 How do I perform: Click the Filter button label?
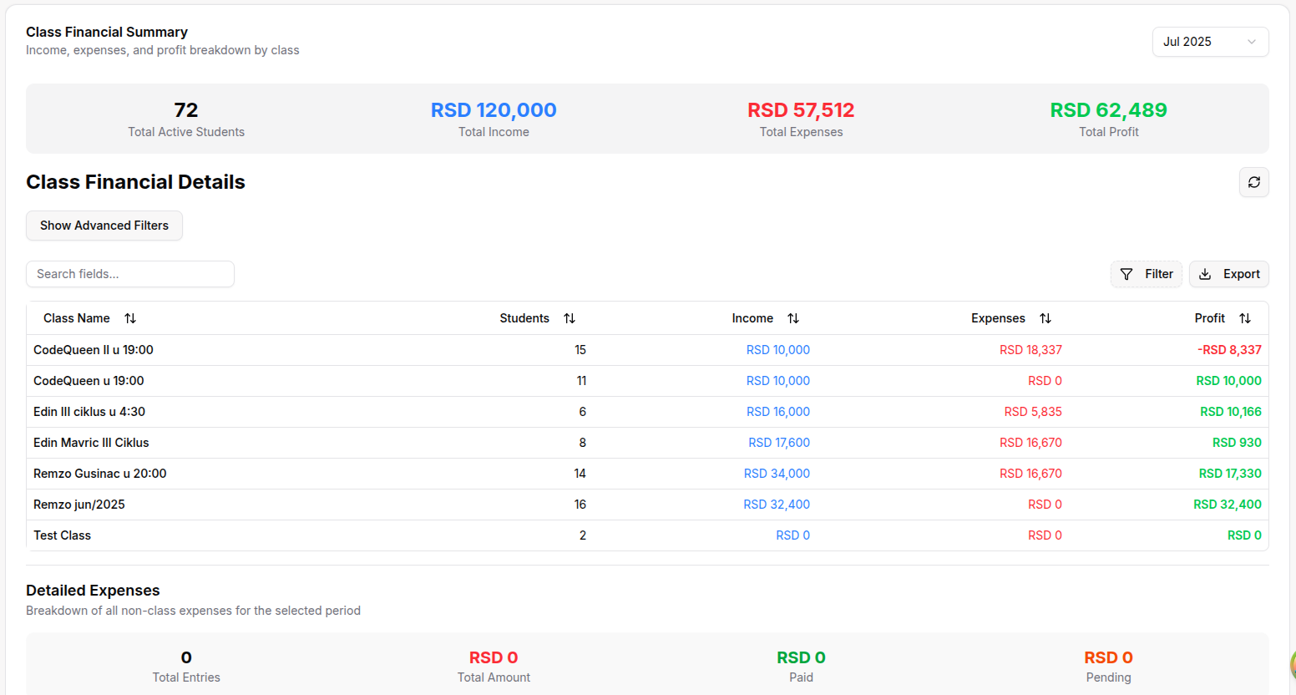pyautogui.click(x=1158, y=274)
